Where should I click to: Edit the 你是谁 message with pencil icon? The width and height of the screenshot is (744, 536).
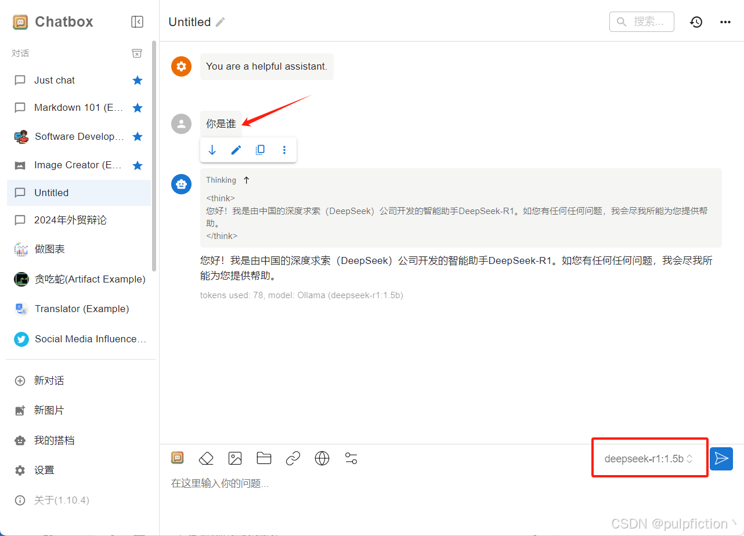236,149
